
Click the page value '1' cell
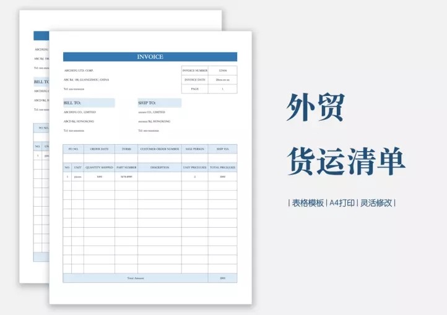click(223, 89)
